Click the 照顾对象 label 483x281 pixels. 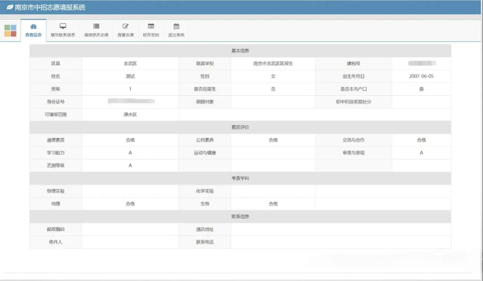point(205,102)
